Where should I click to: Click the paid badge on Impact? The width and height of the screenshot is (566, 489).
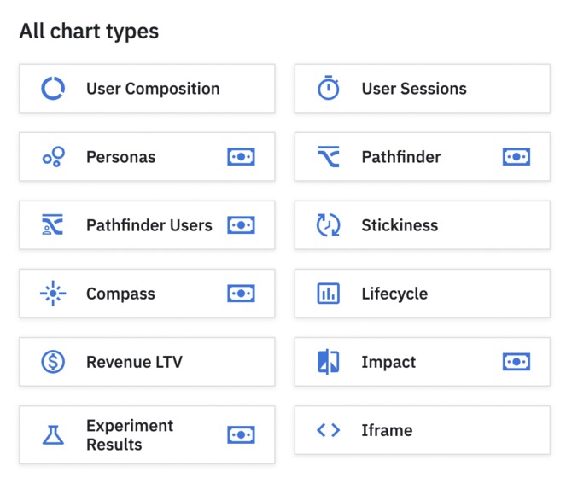click(516, 362)
